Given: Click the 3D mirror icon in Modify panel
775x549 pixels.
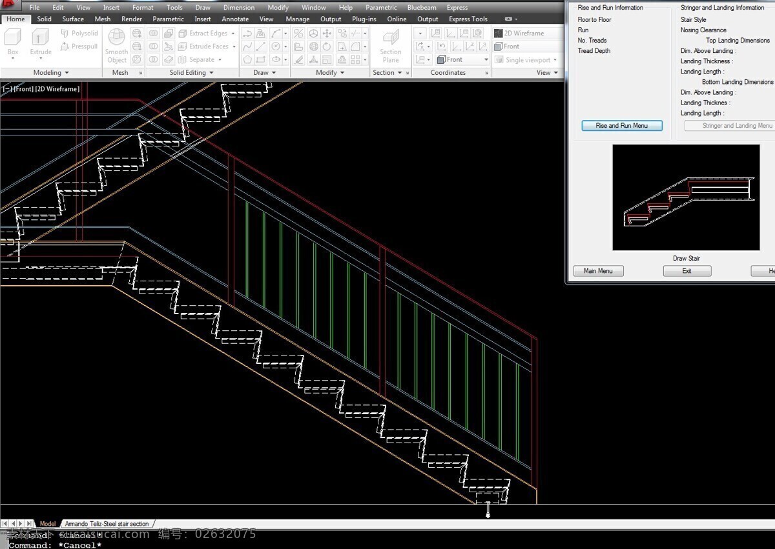Looking at the screenshot, I should click(298, 34).
